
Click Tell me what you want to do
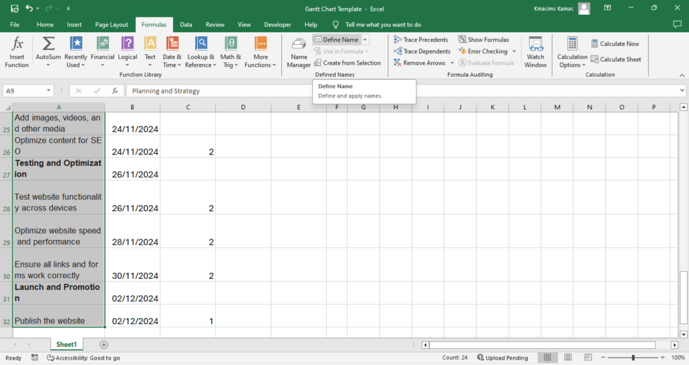coord(383,25)
